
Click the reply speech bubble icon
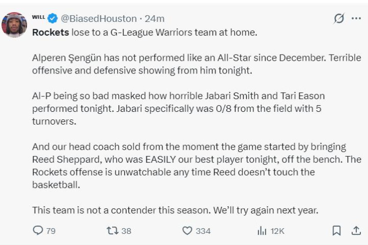point(38,231)
